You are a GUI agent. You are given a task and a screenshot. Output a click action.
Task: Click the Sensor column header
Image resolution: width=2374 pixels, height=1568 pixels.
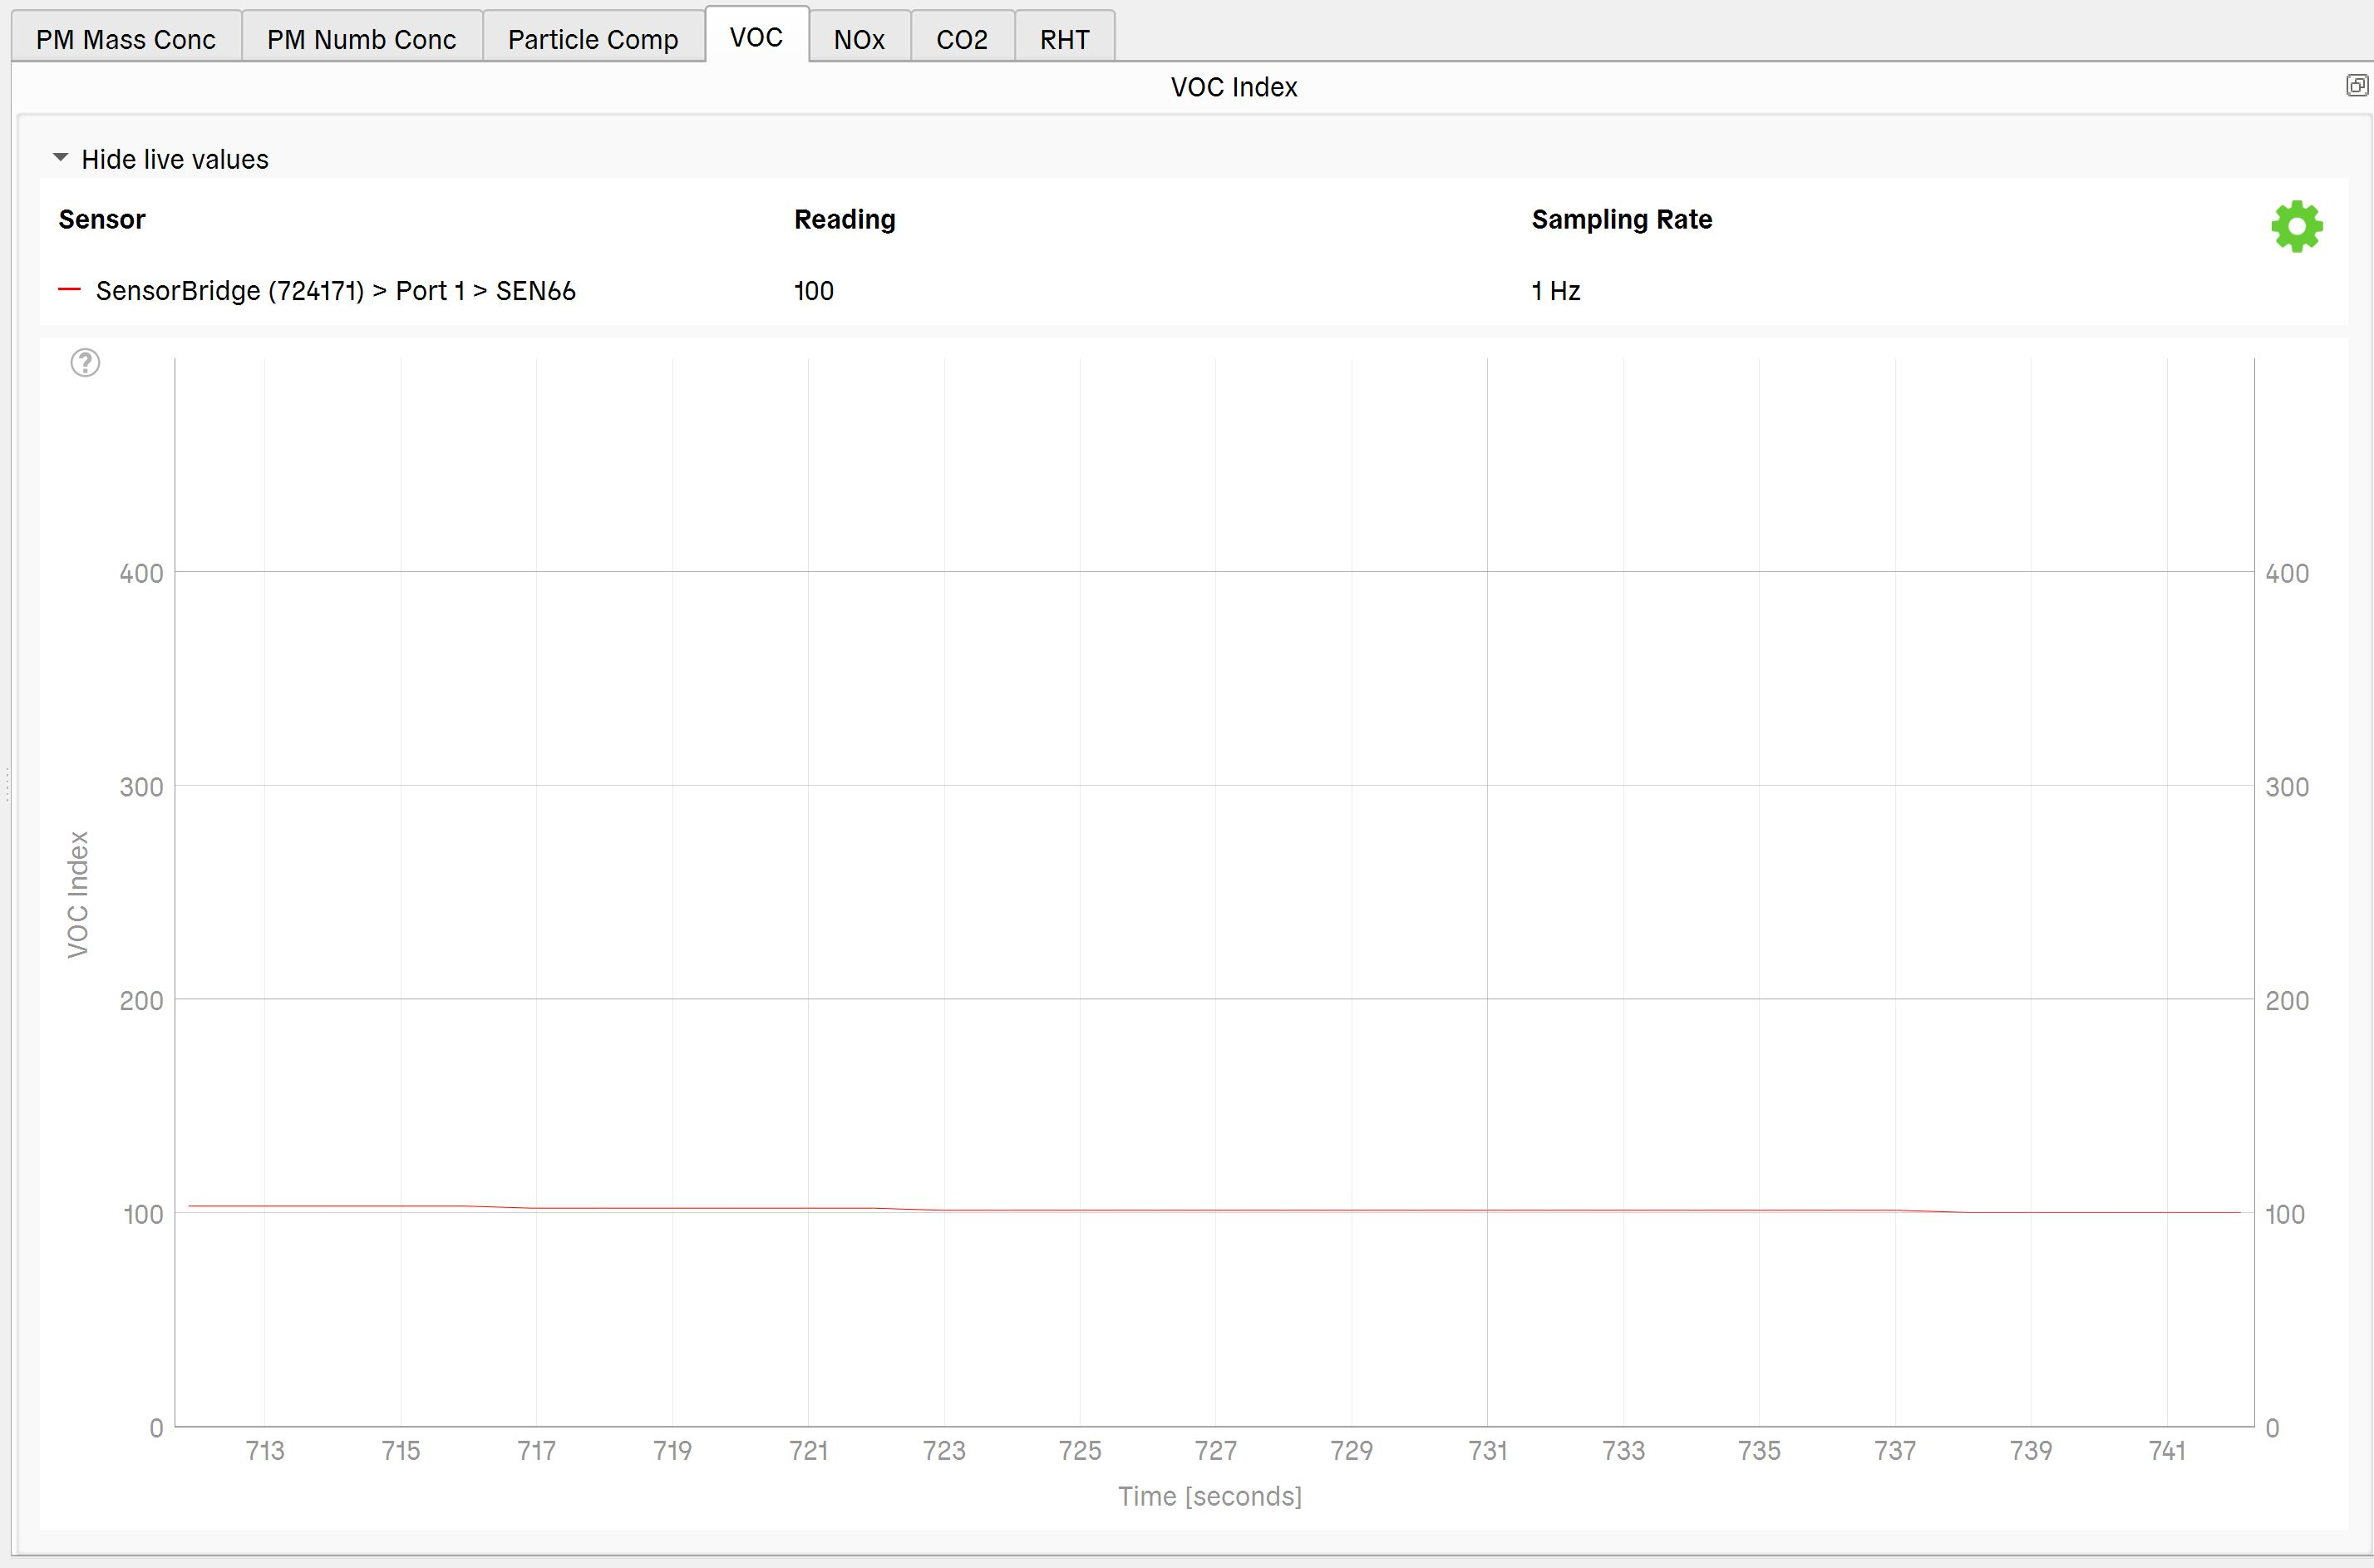tap(102, 219)
